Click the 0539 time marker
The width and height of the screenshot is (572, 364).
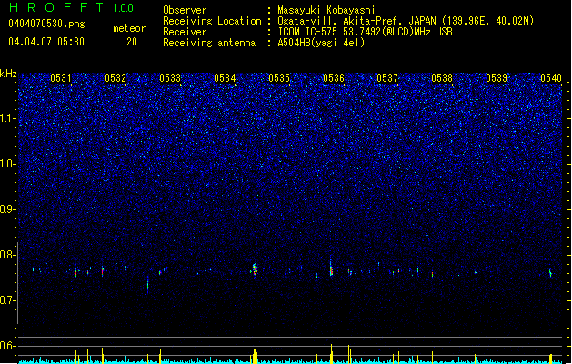pyautogui.click(x=497, y=78)
